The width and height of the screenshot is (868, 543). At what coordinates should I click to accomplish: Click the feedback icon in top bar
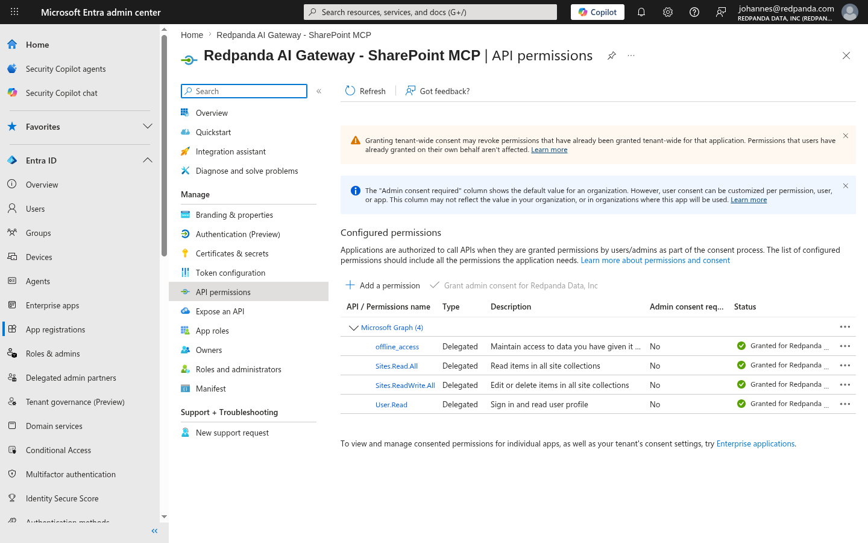(x=721, y=12)
